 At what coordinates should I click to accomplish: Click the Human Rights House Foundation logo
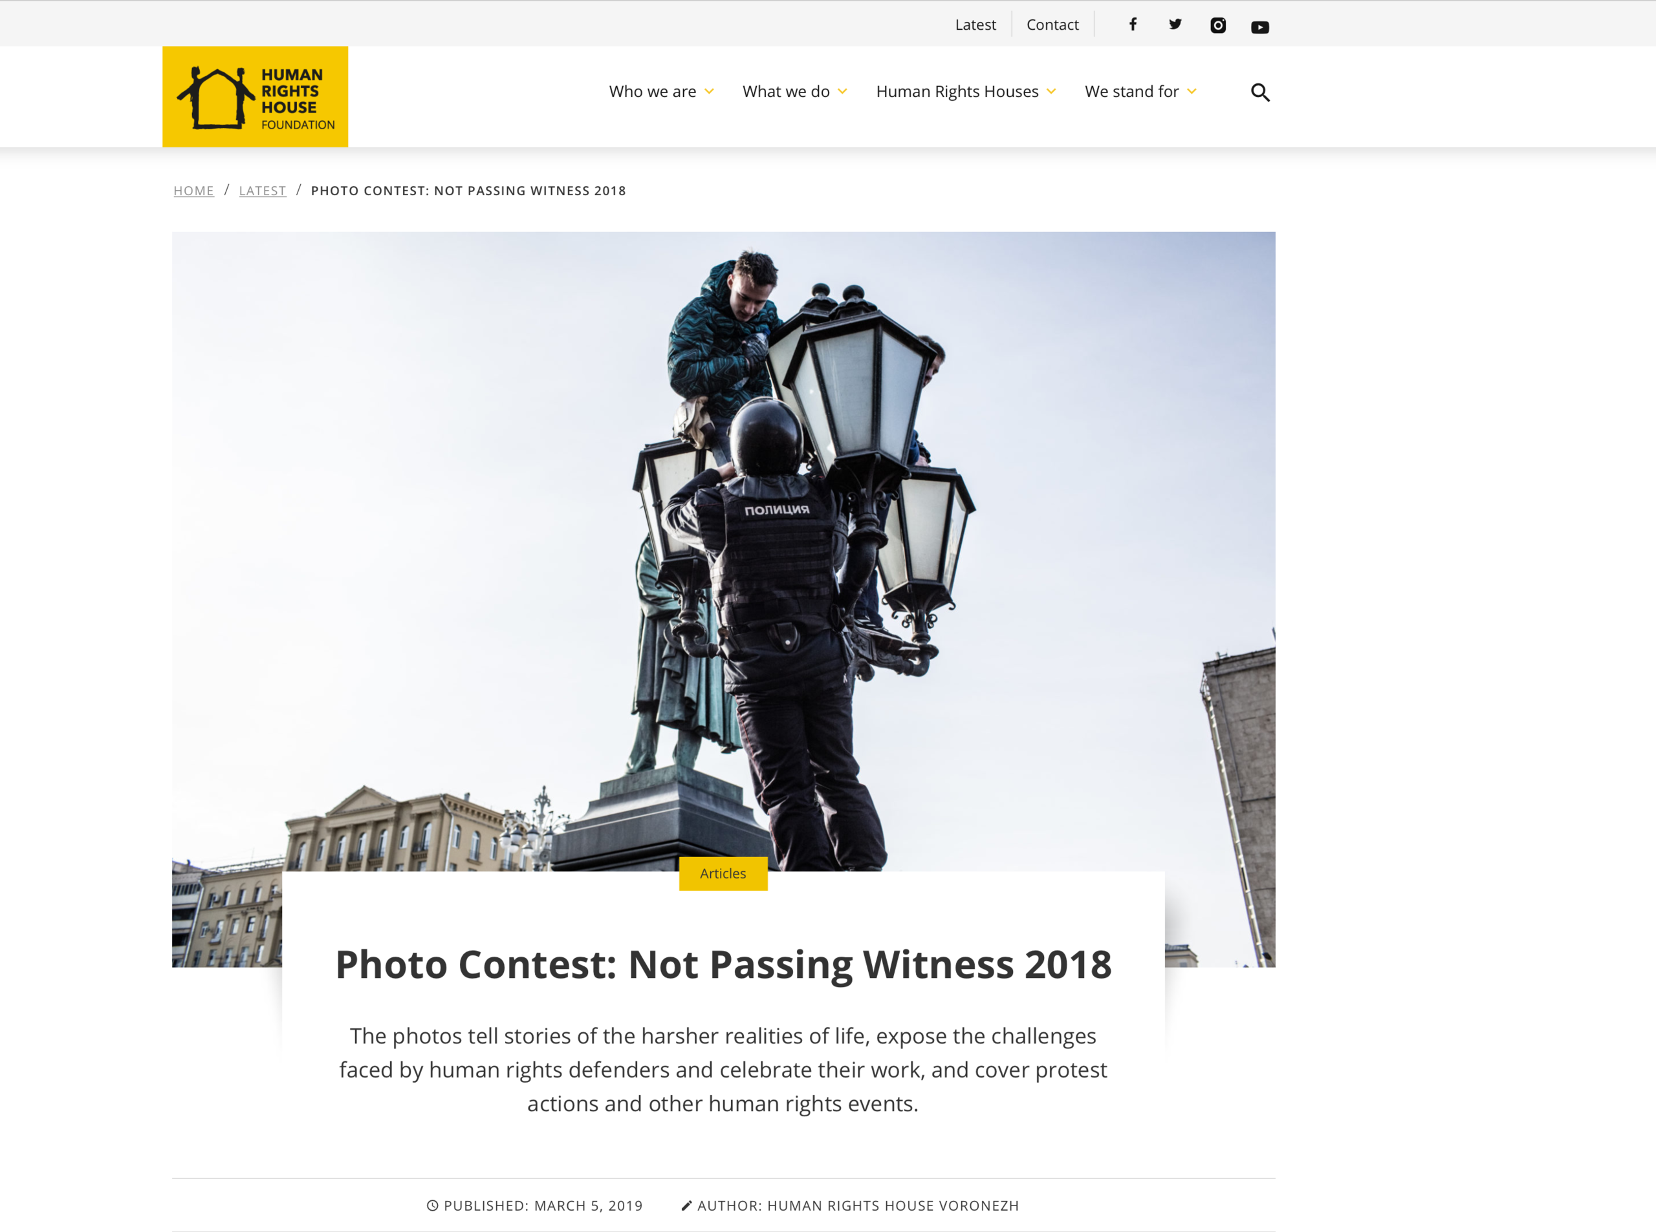pyautogui.click(x=256, y=97)
